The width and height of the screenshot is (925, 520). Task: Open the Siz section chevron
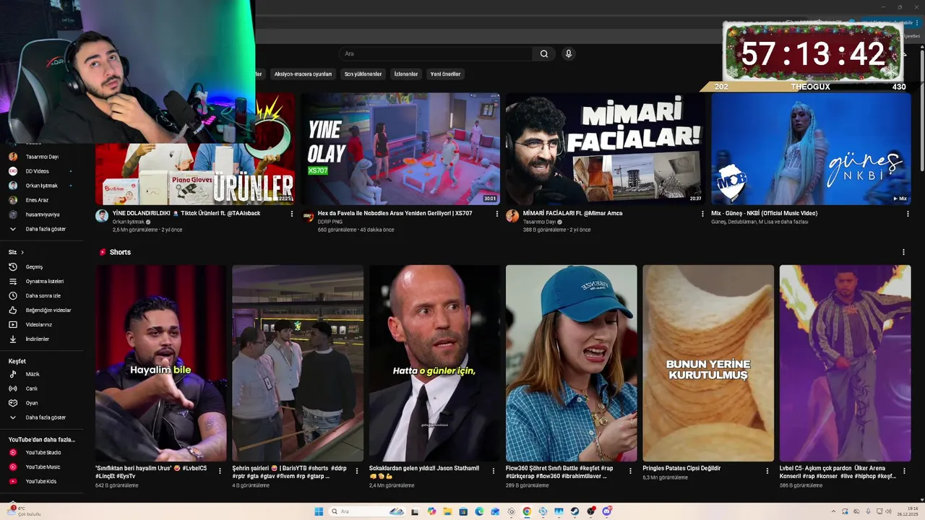[x=22, y=252]
